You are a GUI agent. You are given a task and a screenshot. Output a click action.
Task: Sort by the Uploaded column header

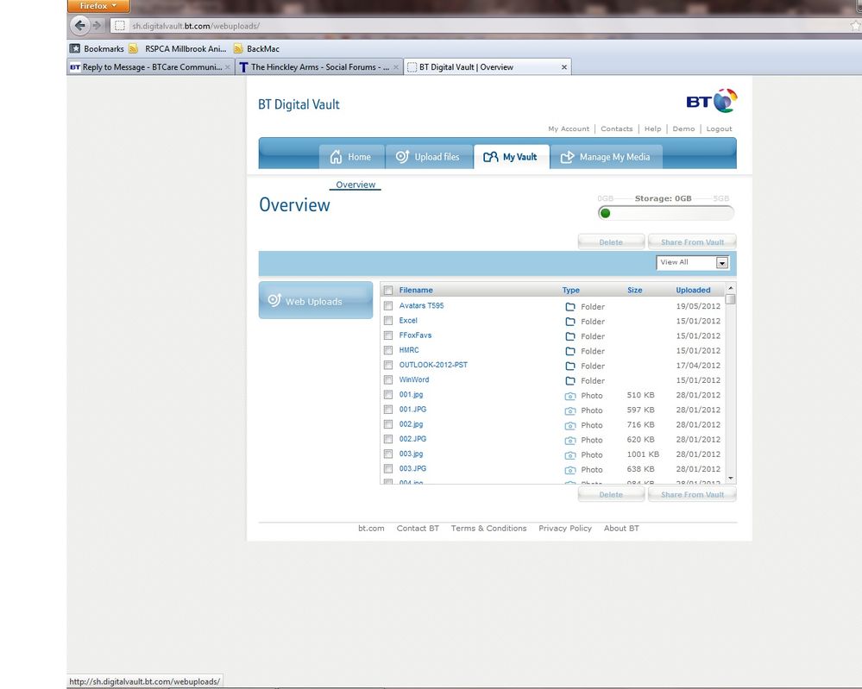pos(693,290)
